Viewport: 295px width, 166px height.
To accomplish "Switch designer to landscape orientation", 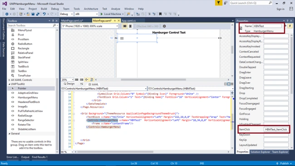I will 124,26.
